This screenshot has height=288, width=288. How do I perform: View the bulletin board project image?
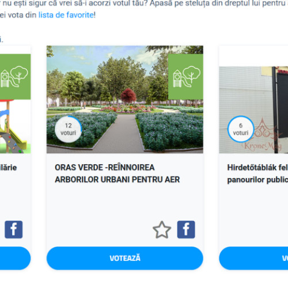tap(253, 110)
